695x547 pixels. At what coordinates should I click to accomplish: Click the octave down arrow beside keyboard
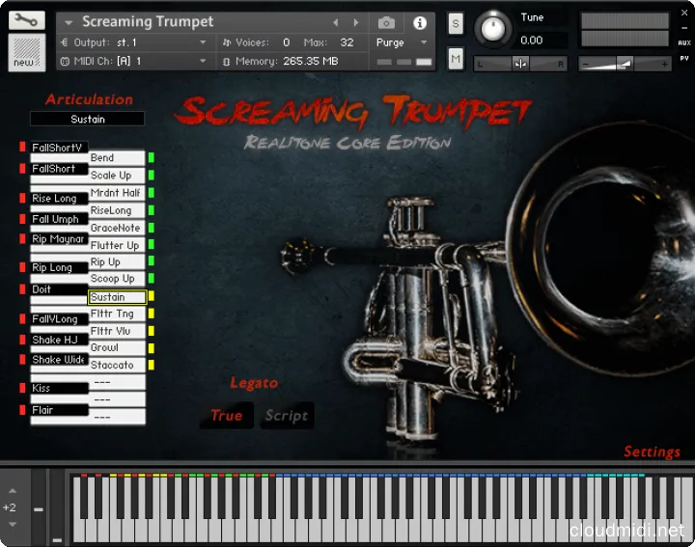pos(10,524)
